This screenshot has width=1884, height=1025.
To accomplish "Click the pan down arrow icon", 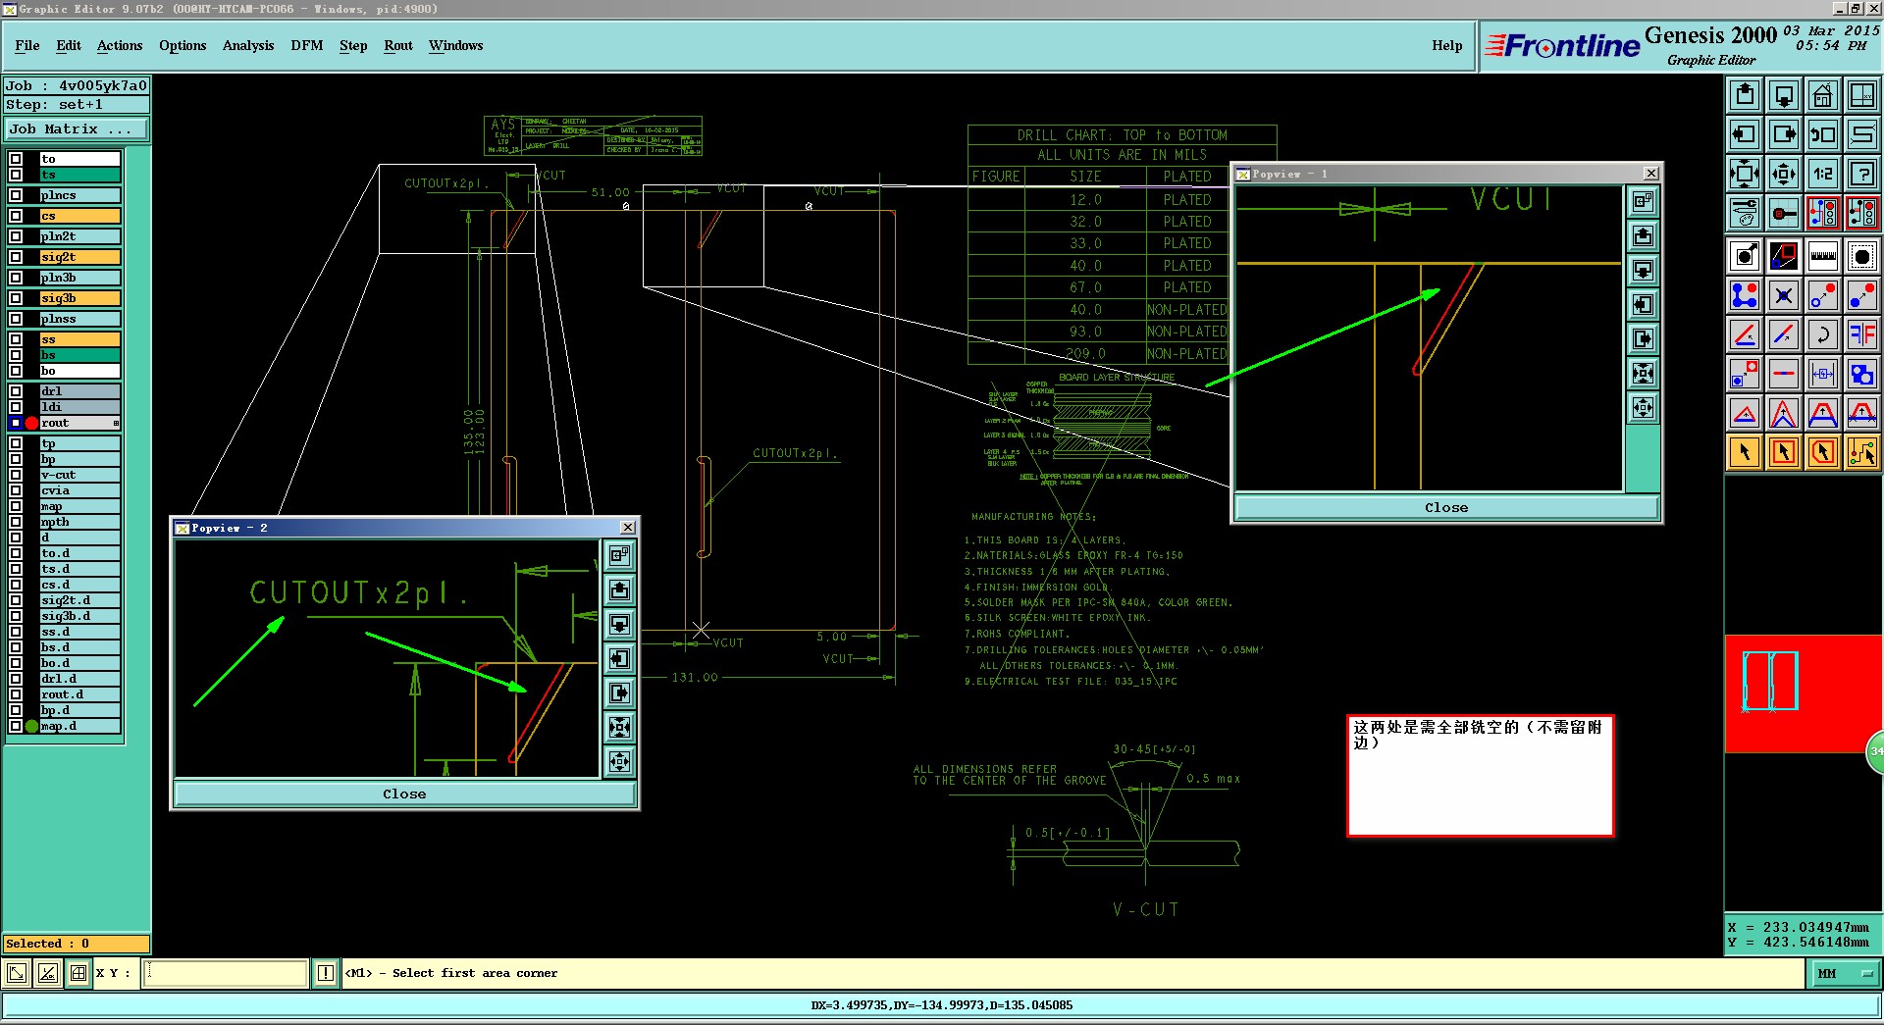I will click(1784, 95).
